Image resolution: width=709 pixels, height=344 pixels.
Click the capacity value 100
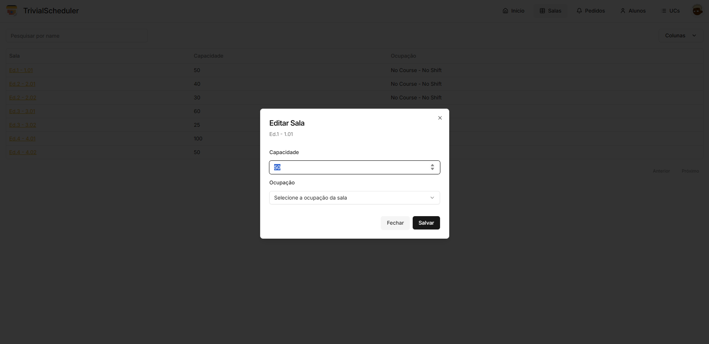(198, 139)
